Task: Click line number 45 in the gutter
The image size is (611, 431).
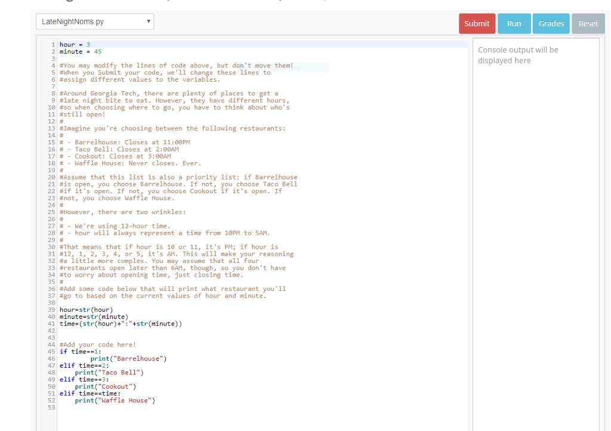Action: coord(51,352)
